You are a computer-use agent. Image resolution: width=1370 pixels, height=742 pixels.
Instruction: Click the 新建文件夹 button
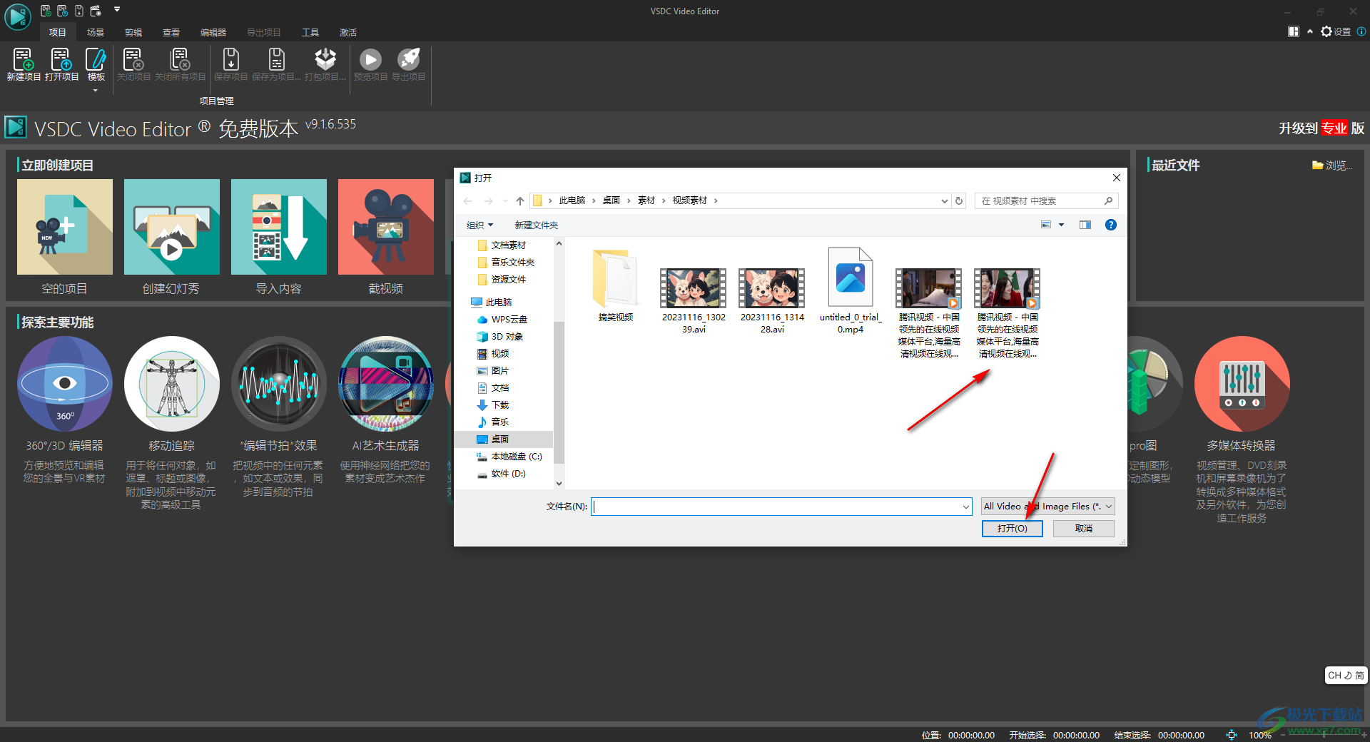click(537, 225)
